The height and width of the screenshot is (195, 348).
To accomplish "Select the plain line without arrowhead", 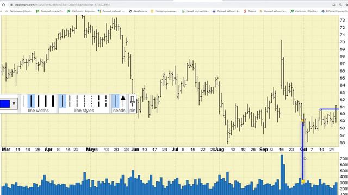I will [x=116, y=101].
